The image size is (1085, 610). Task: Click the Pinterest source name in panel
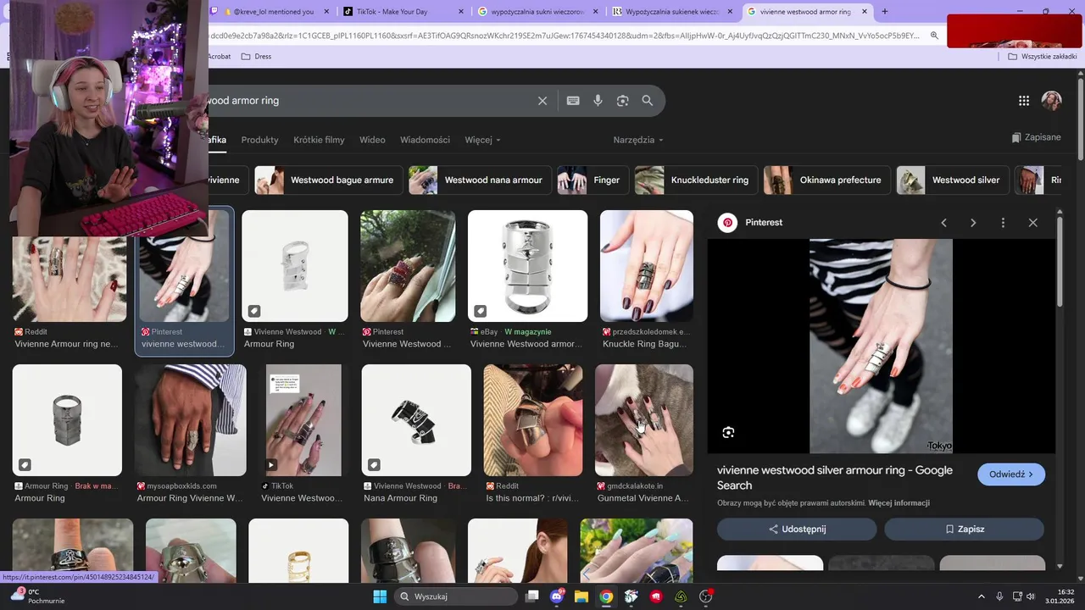click(x=764, y=223)
